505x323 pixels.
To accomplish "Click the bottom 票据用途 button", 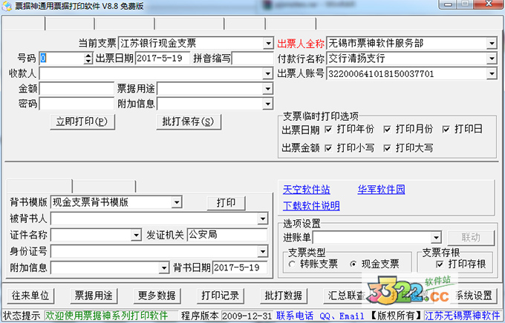I will (x=94, y=296).
